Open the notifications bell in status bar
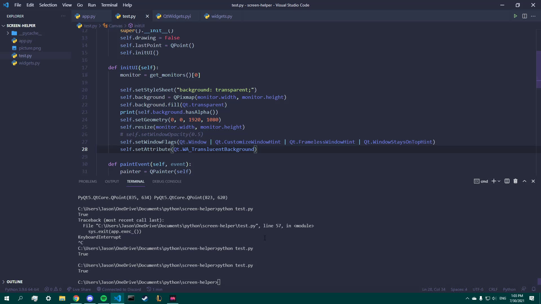The image size is (541, 304). (533, 289)
